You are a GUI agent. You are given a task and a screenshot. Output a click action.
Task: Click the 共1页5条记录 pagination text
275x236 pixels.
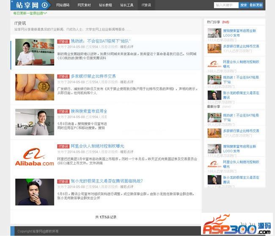pos(106,217)
